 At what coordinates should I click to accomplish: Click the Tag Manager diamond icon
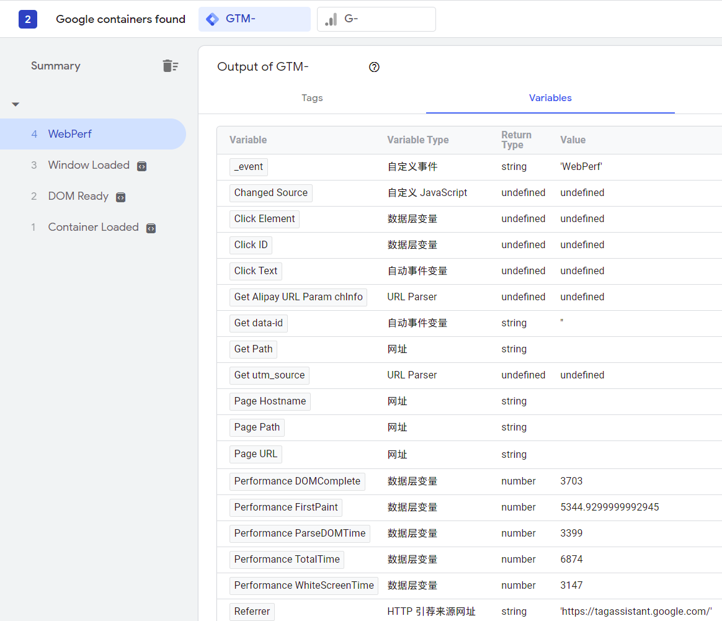(212, 19)
